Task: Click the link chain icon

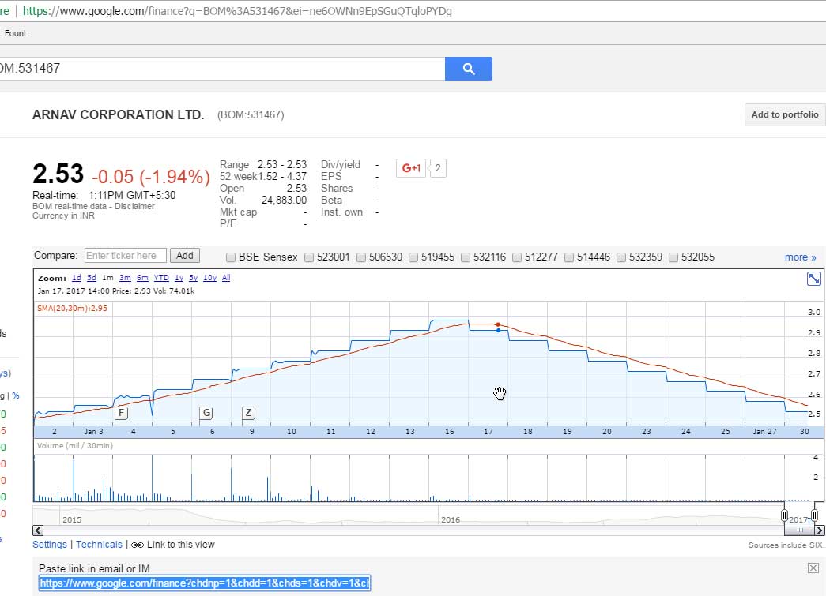Action: pos(137,545)
